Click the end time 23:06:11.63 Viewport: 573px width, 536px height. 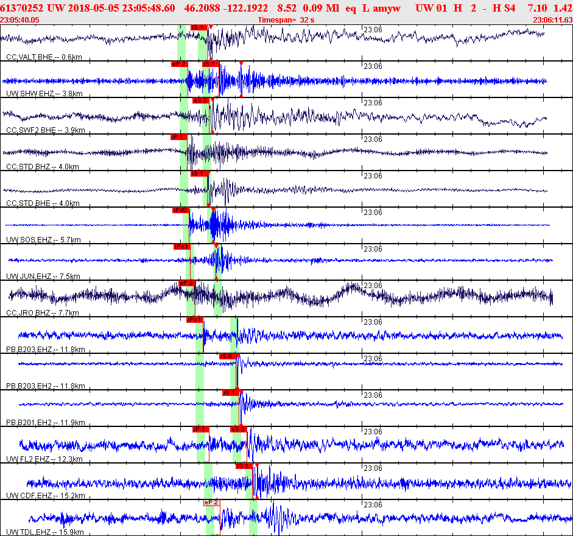[x=553, y=20]
